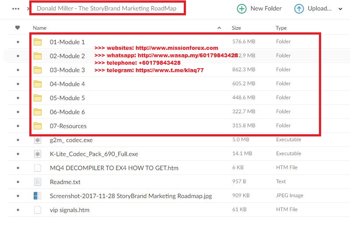Select the Readme.txt file name

click(x=65, y=182)
